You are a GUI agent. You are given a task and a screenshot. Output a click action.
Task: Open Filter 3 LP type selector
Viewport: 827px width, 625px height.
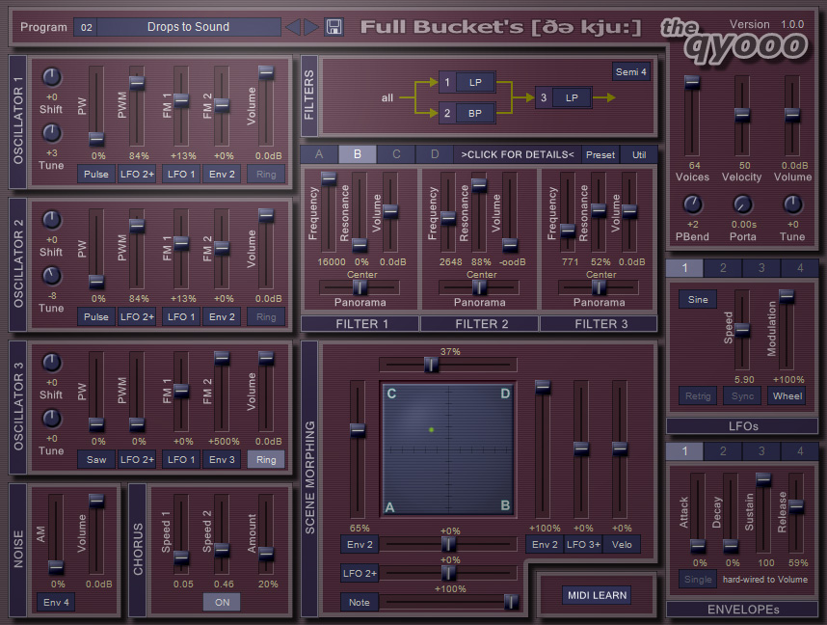572,97
